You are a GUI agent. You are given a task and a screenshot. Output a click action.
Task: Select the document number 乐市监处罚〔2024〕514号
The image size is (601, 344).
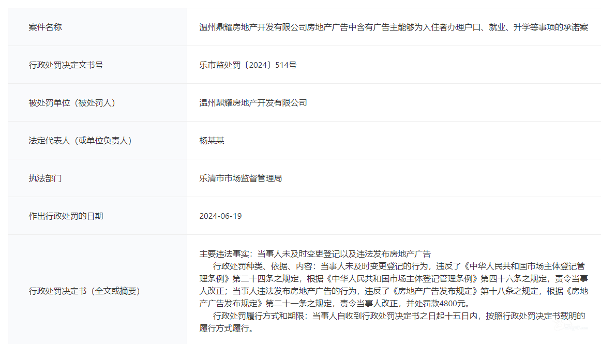[248, 65]
